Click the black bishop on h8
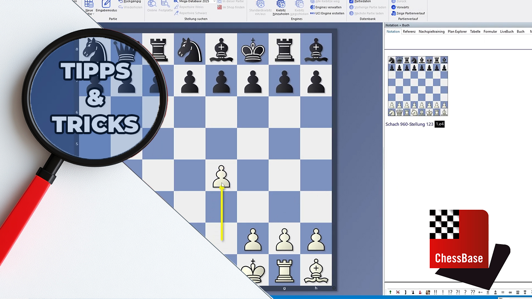This screenshot has height=299, width=532. tap(316, 50)
